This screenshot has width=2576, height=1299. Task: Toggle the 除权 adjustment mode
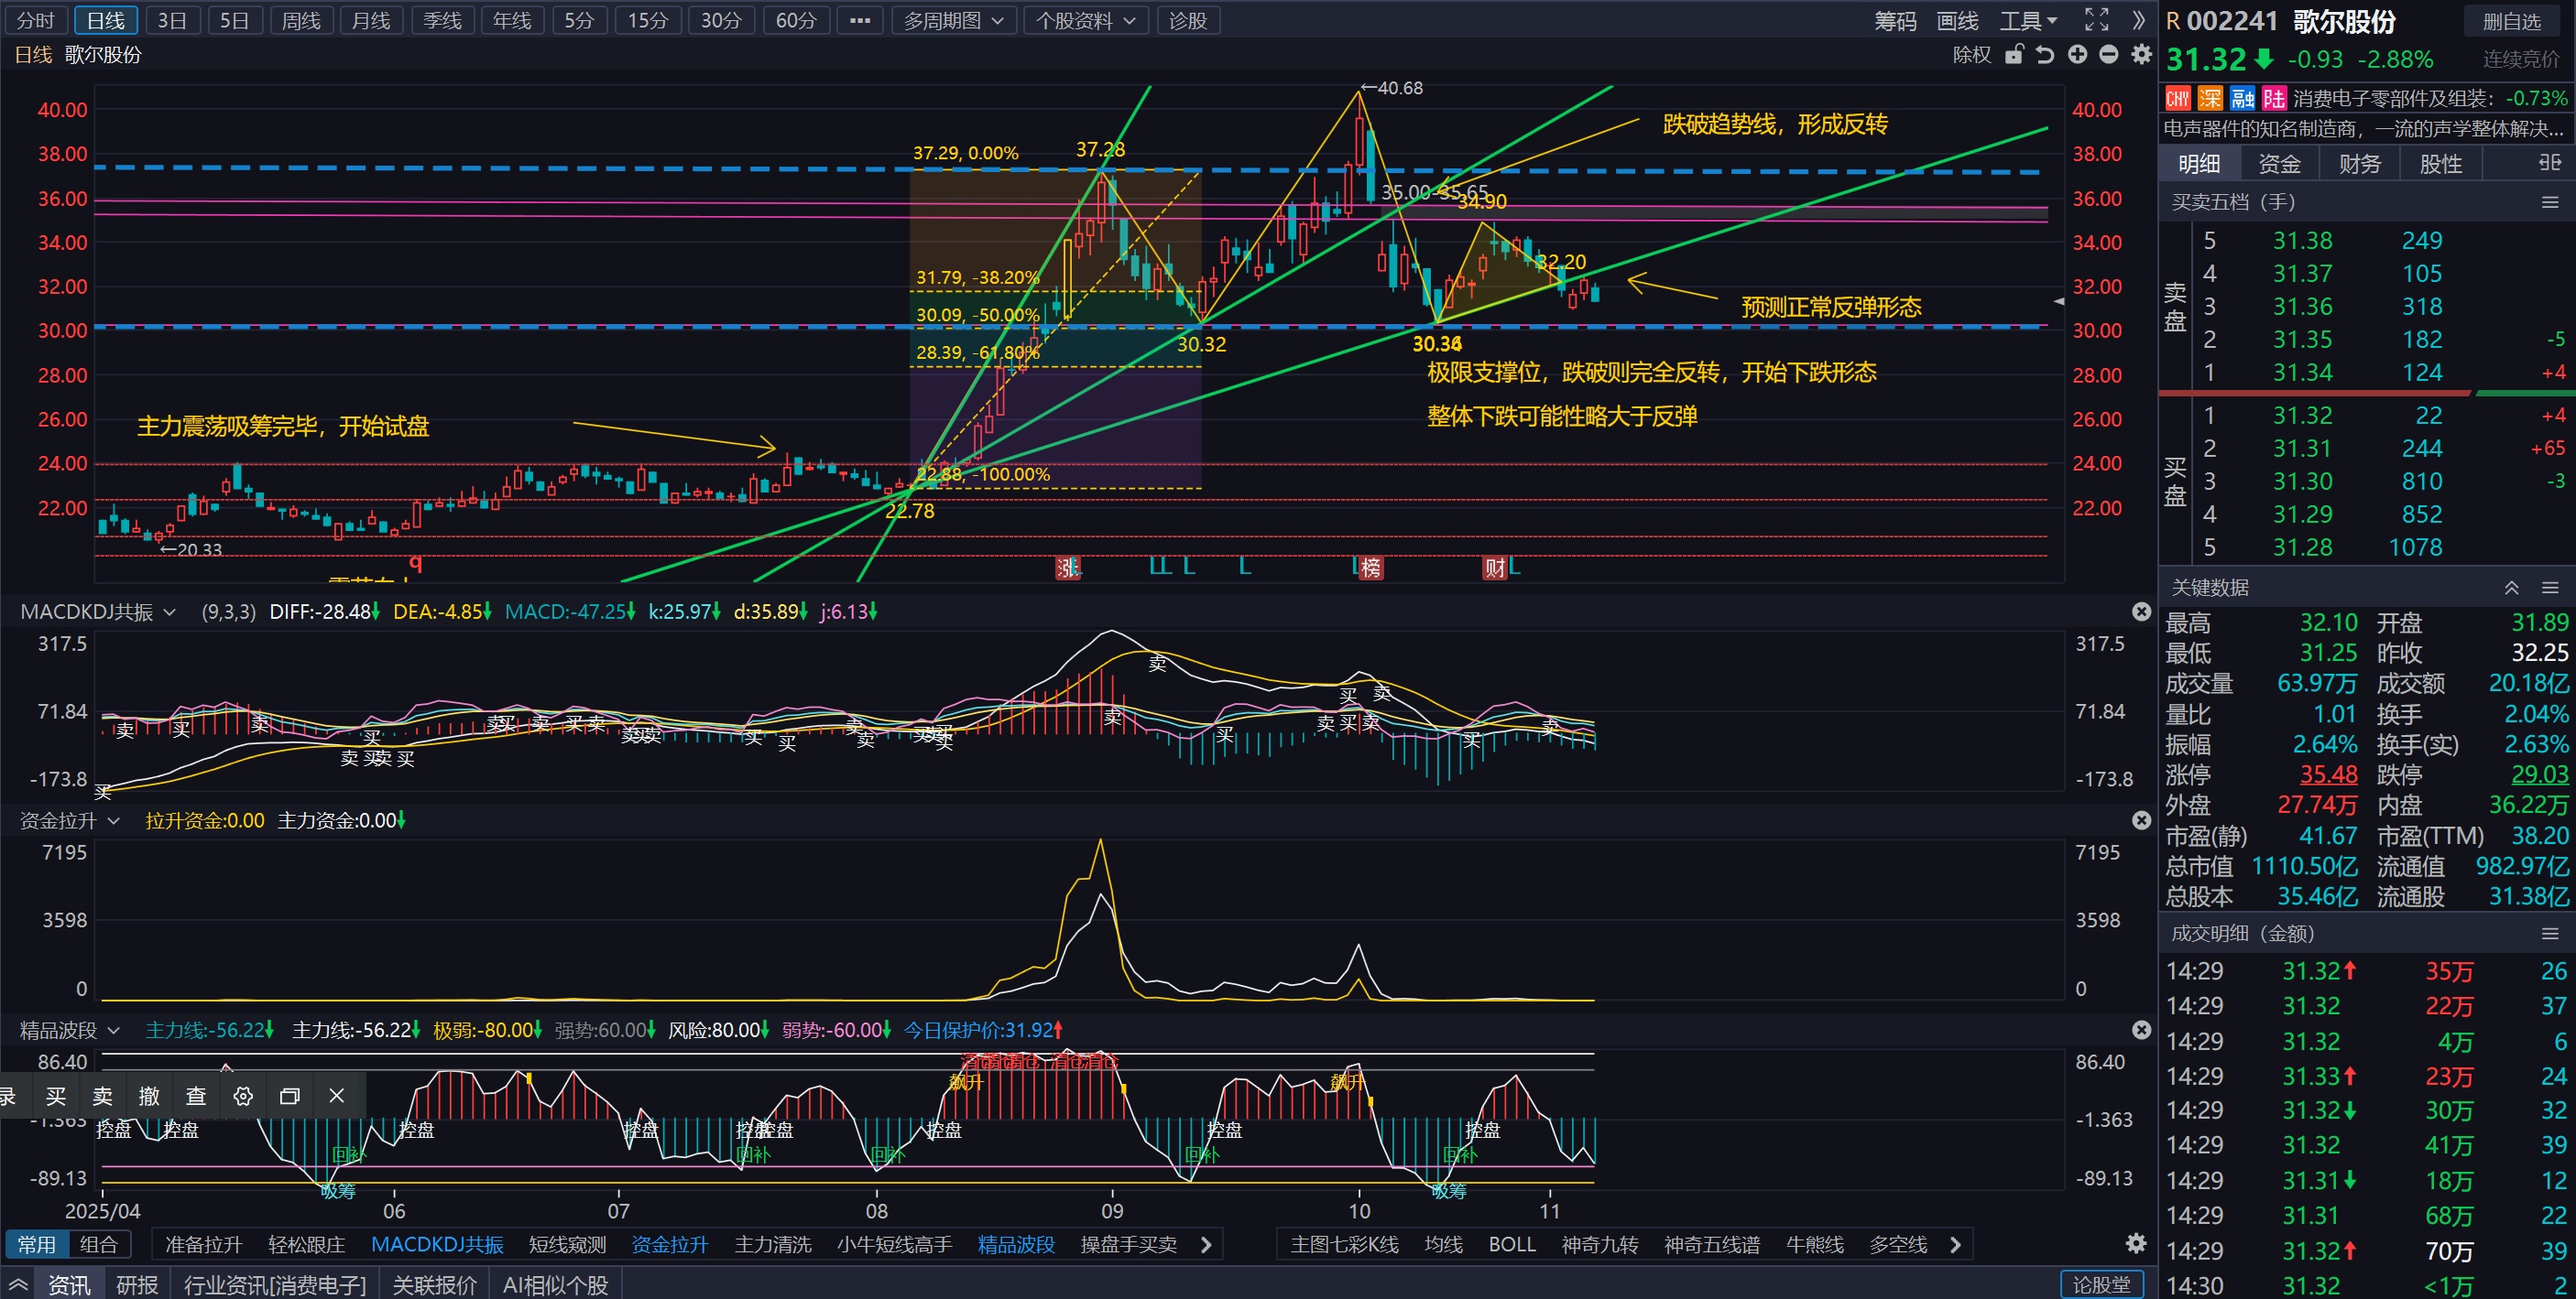1971,55
